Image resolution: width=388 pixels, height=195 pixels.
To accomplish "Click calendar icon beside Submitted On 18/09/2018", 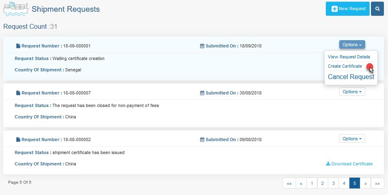I will coord(202,46).
